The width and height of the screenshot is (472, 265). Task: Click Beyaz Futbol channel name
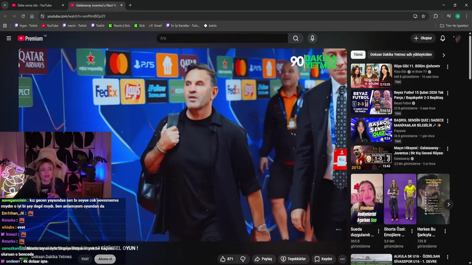click(402, 103)
